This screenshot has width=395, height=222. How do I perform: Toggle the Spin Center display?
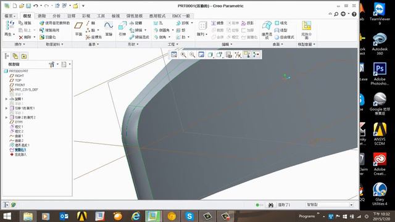(256, 55)
